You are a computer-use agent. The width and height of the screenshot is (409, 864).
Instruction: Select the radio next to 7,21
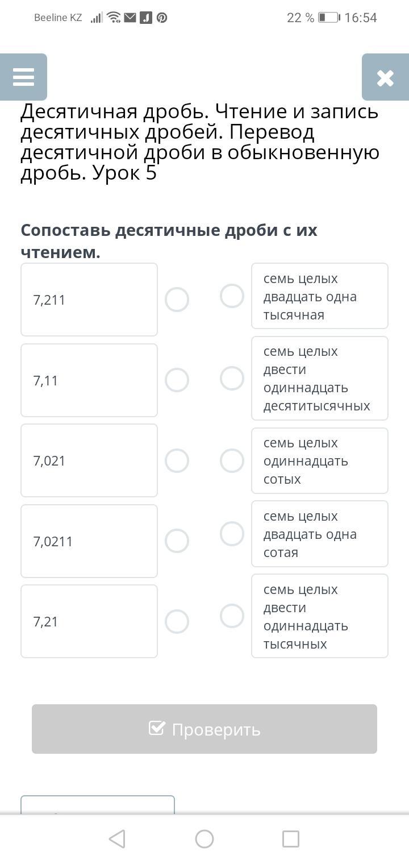point(177,621)
